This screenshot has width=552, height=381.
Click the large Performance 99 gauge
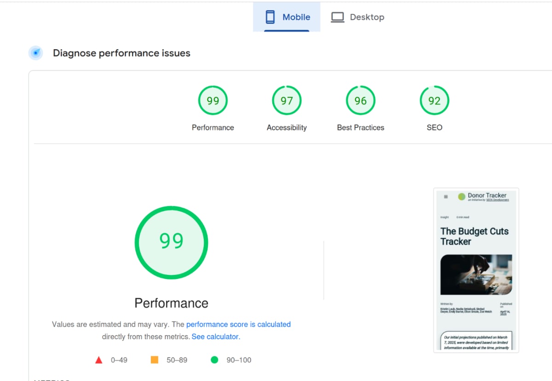172,242
